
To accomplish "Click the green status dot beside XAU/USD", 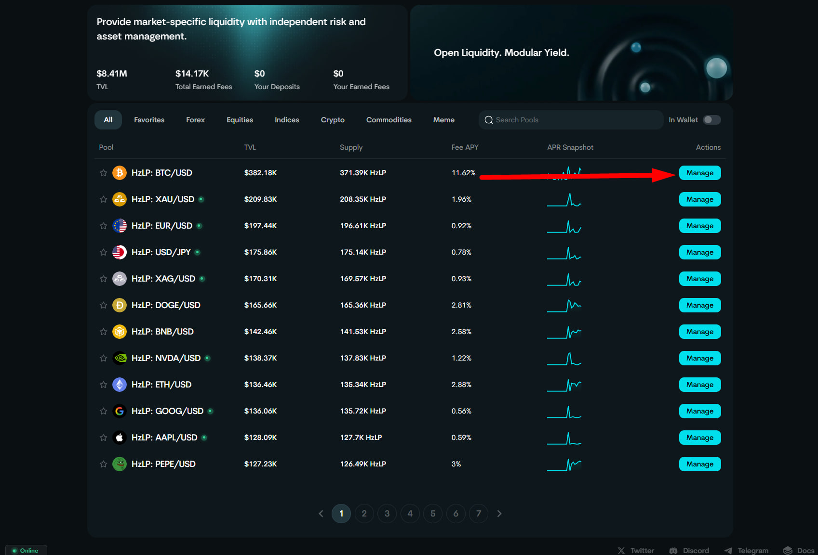I will pos(201,199).
